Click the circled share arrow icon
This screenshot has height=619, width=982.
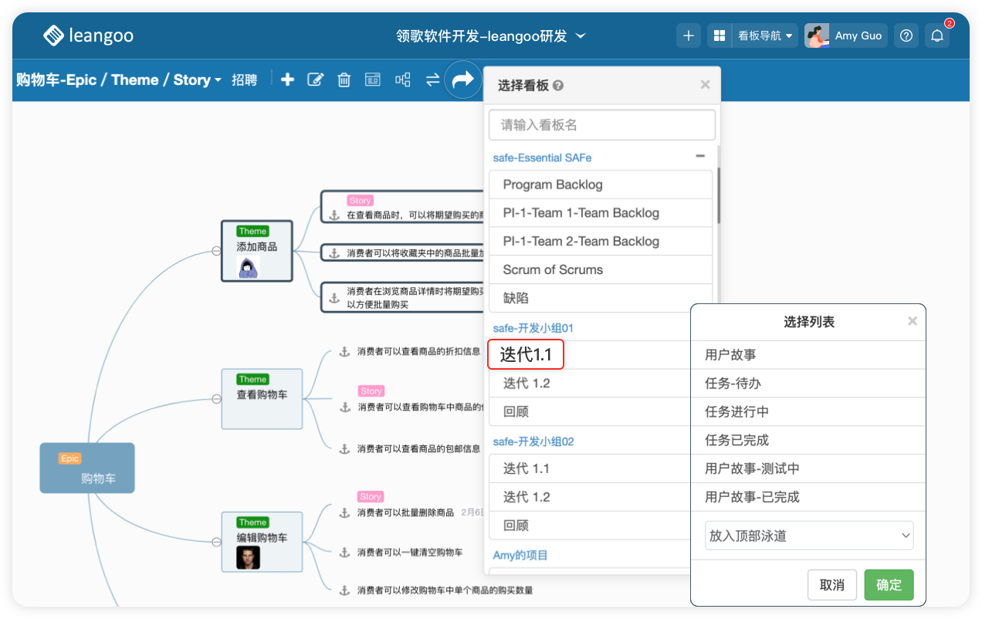(x=462, y=79)
